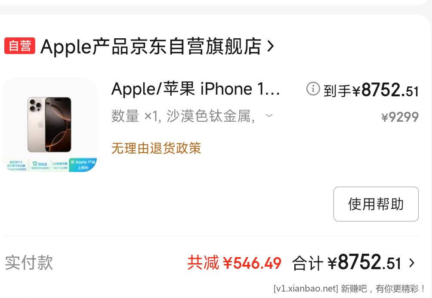Open Apple产品京东自营旗舰店 store page
The image size is (432, 298).
coord(151,46)
